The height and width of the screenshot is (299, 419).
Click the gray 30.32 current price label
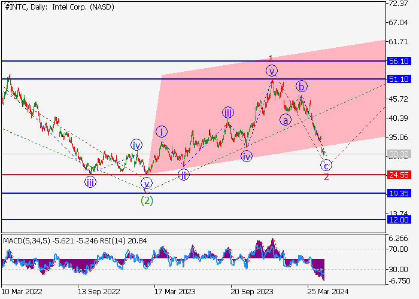[399, 154]
